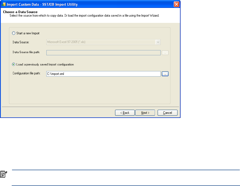The height and width of the screenshot is (186, 240).
Task: Click the "Data Source:" label
Action: coord(21,42)
